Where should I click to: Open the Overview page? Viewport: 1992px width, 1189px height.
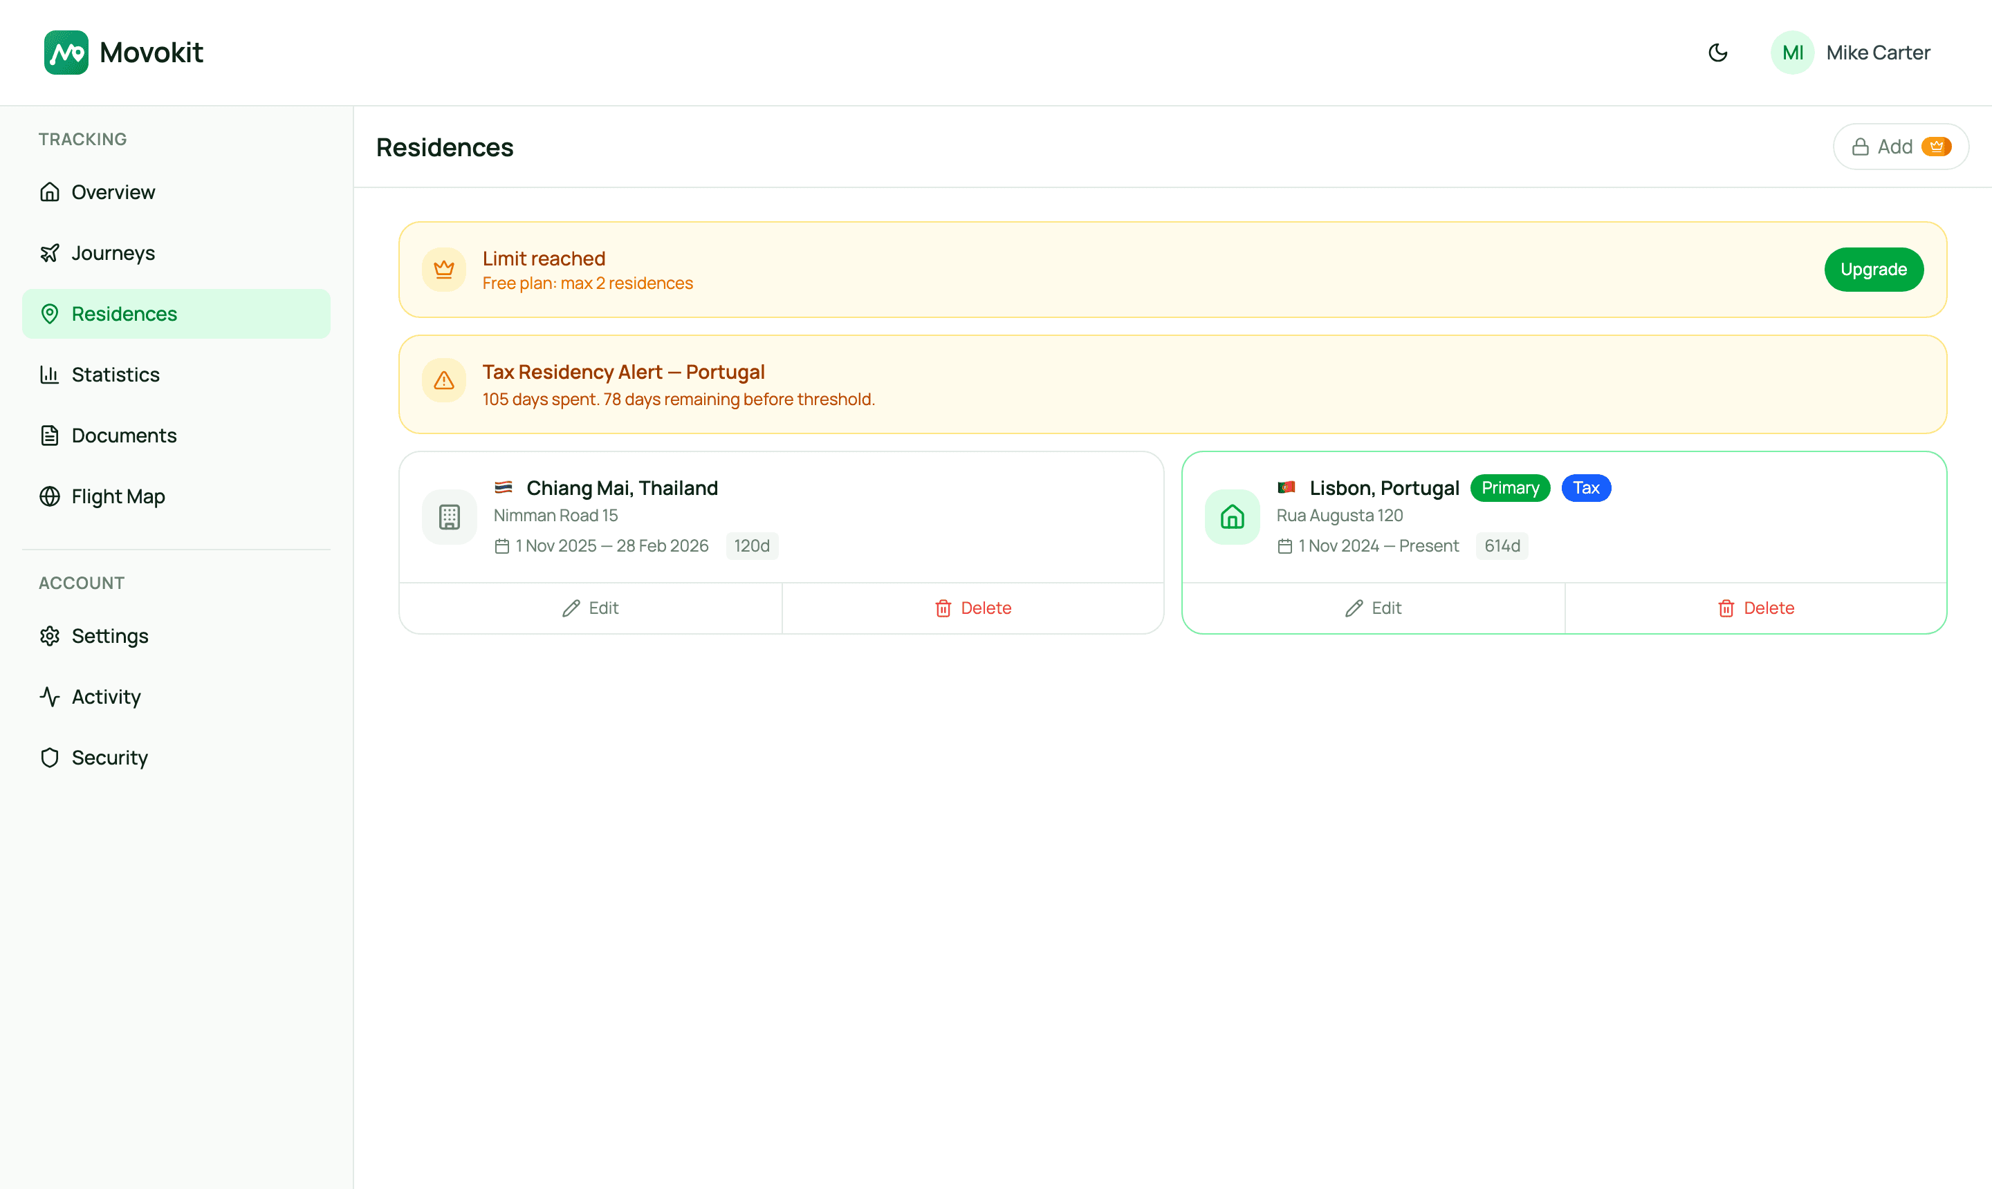coord(176,192)
